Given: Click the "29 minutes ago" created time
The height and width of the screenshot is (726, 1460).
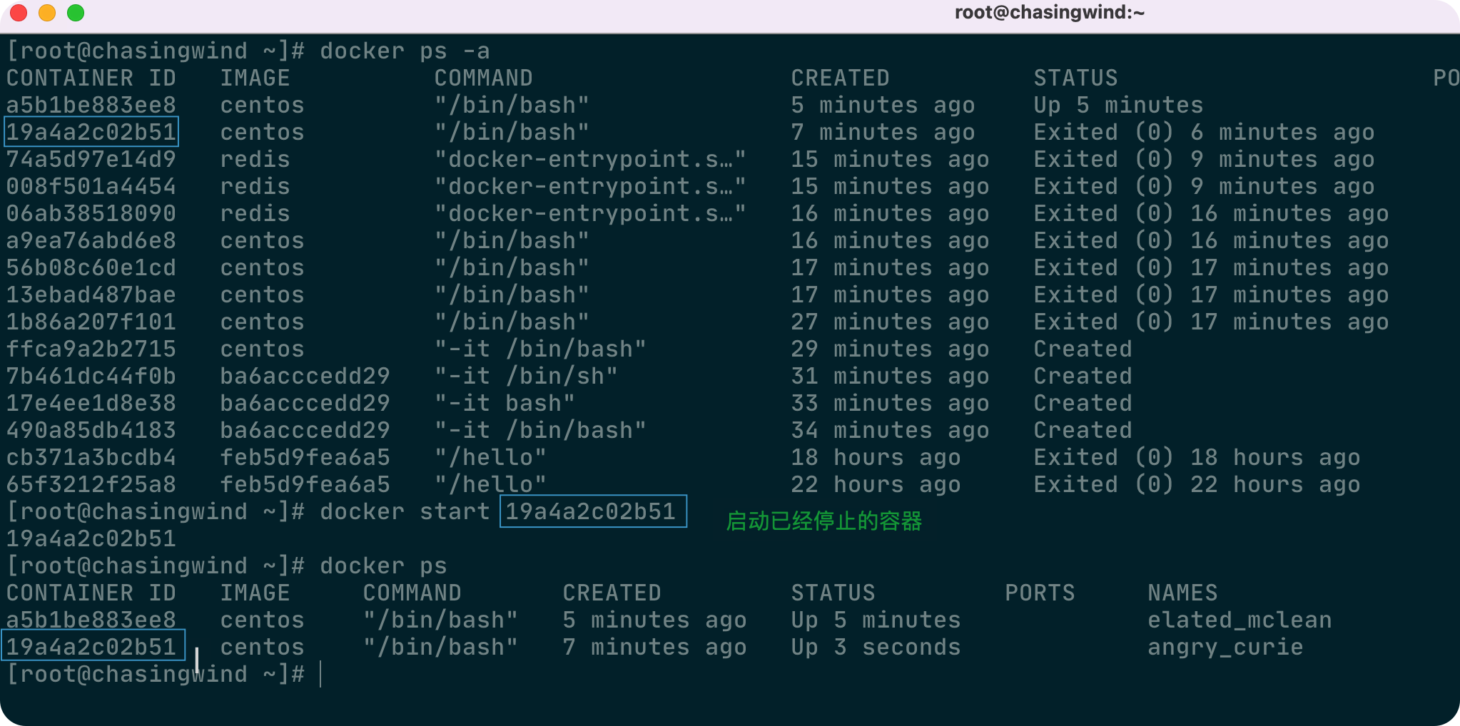Looking at the screenshot, I should pos(890,349).
